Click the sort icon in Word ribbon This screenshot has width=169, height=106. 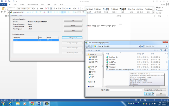tap(79, 8)
